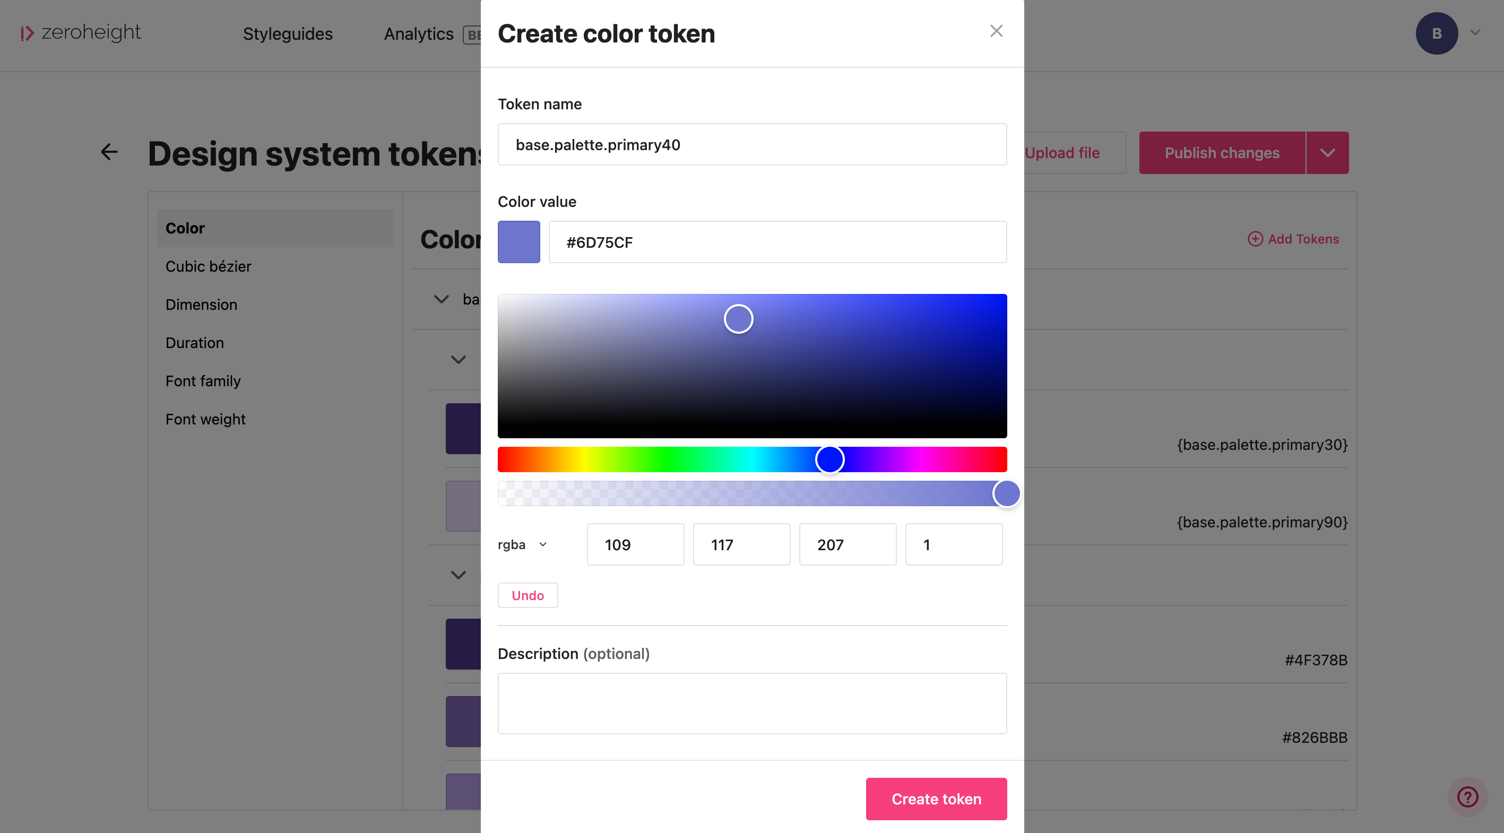
Task: Click the blue value field showing 207
Action: [848, 544]
